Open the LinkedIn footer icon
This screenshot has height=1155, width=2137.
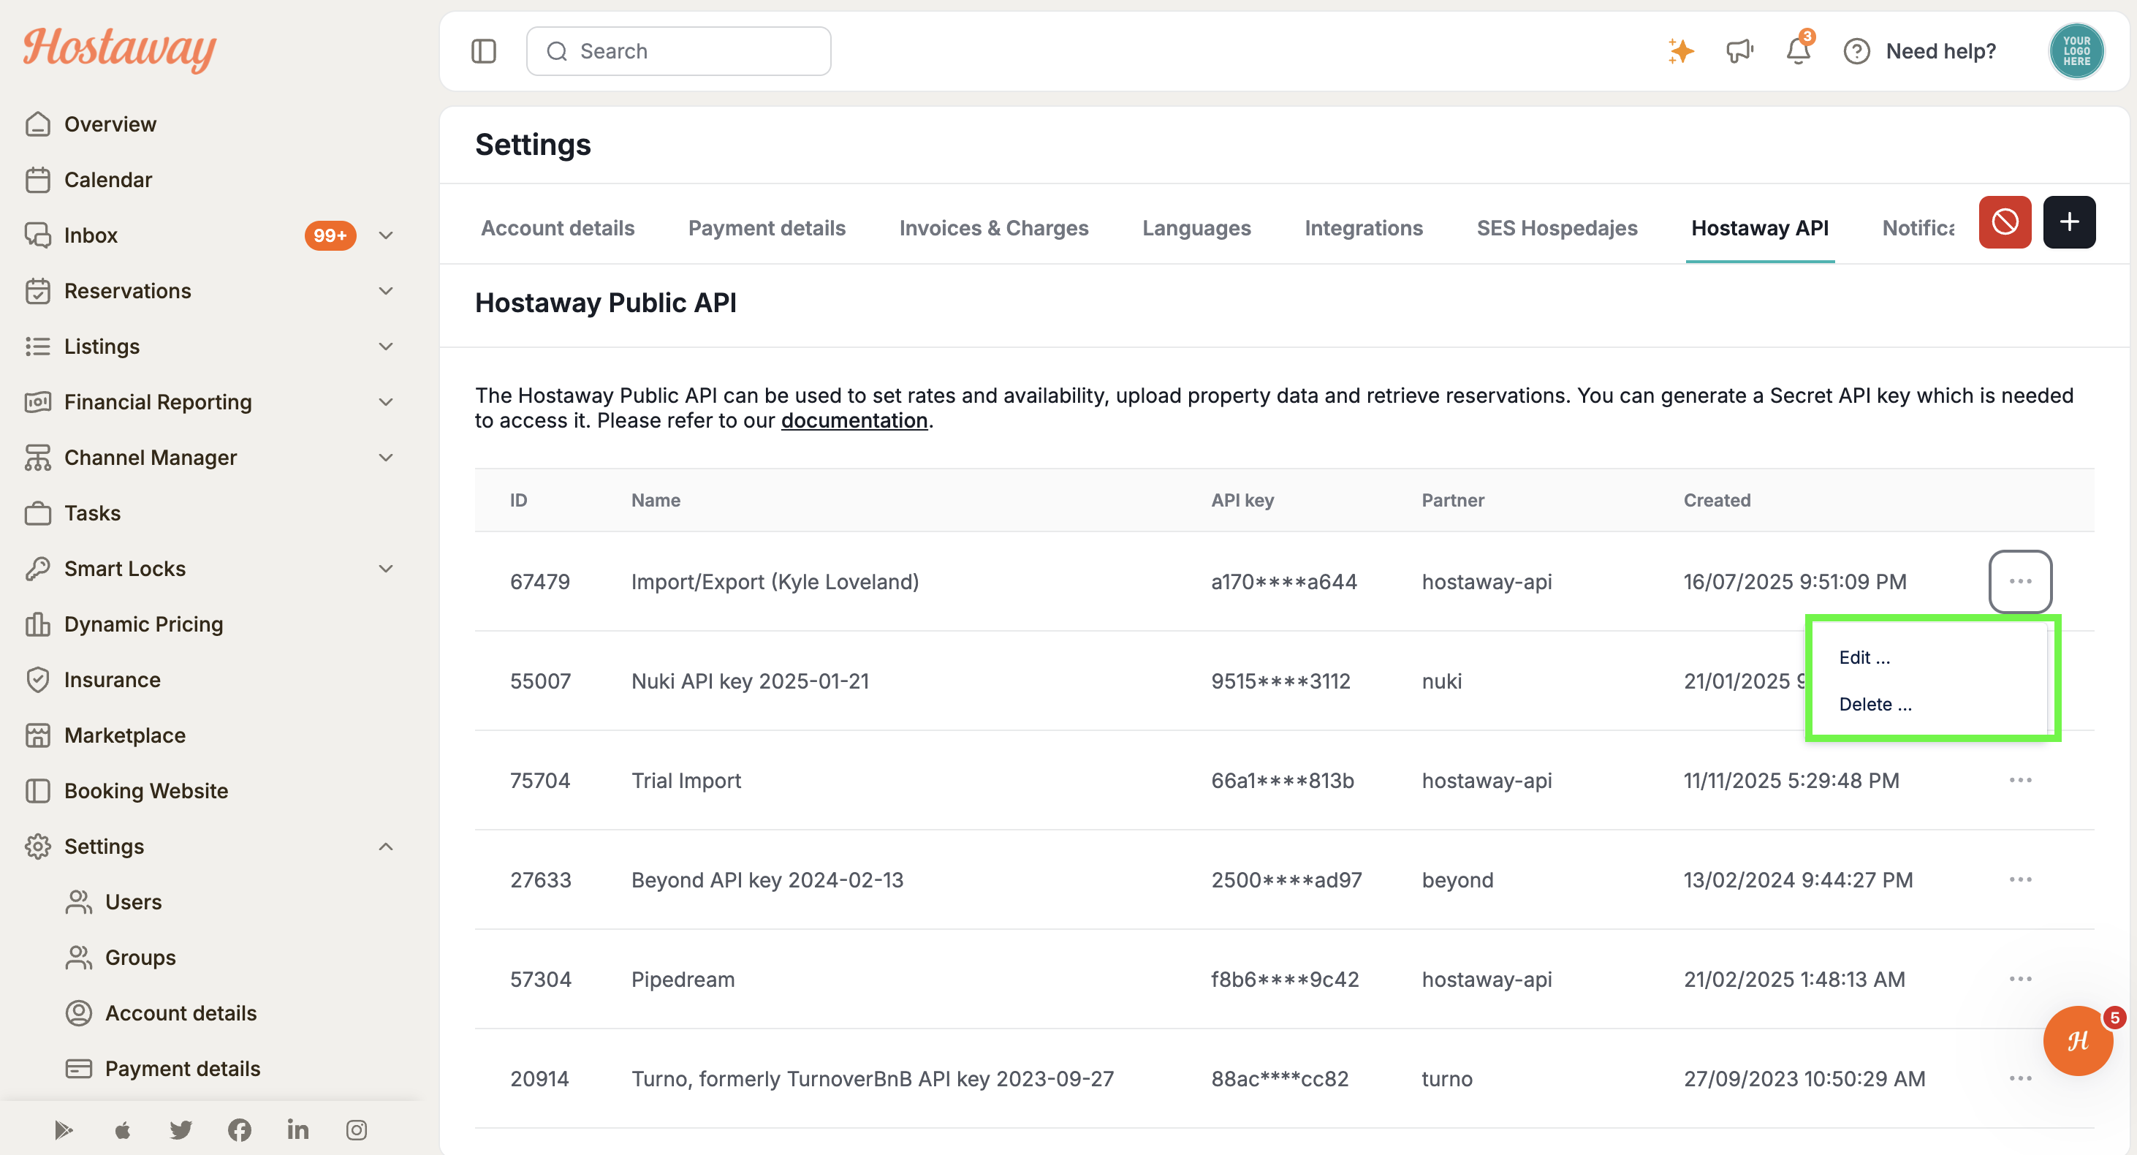[297, 1129]
